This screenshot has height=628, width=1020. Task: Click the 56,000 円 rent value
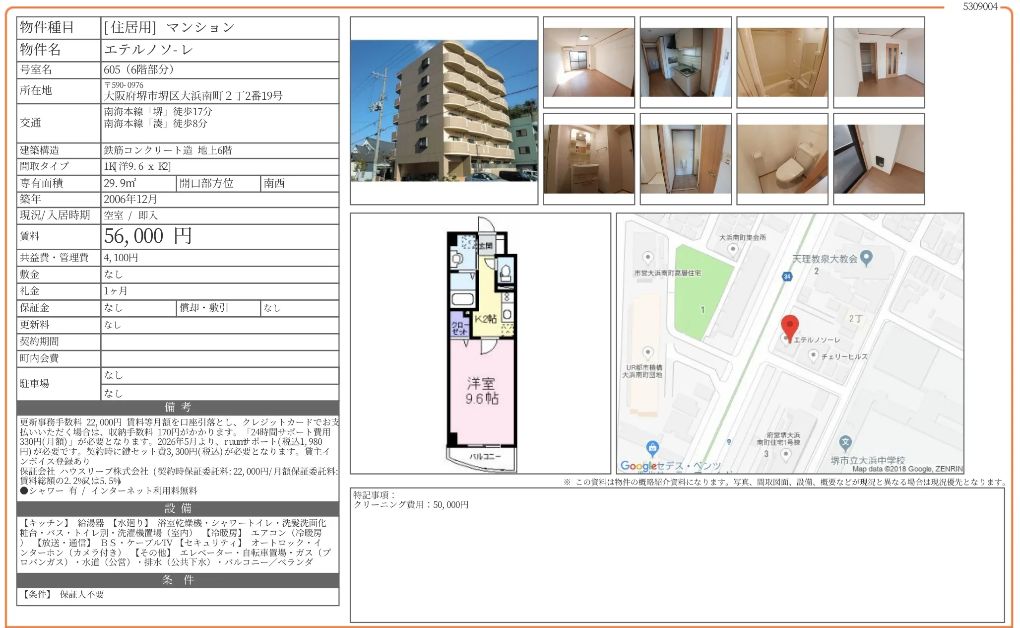coord(148,236)
